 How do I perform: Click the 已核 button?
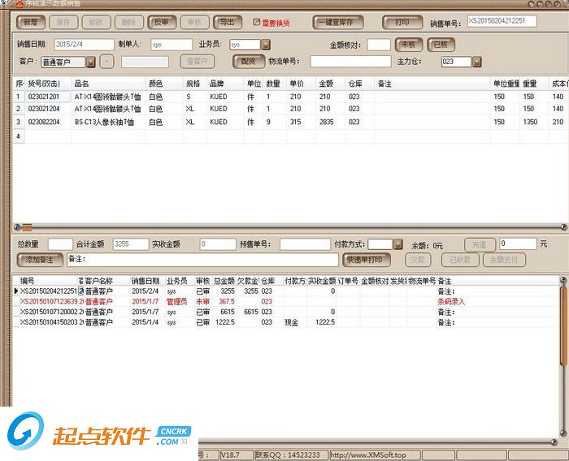click(x=441, y=45)
